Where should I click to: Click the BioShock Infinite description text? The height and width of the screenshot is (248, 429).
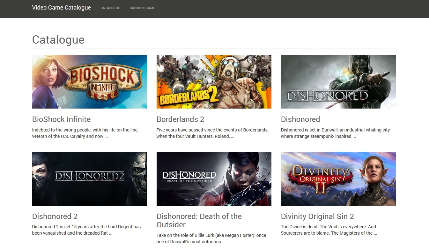point(85,133)
